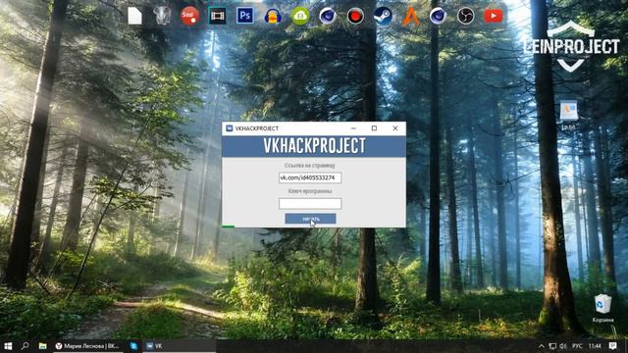Launch the second Cinema 4D sphere icon
Image resolution: width=628 pixels, height=353 pixels.
click(x=438, y=16)
